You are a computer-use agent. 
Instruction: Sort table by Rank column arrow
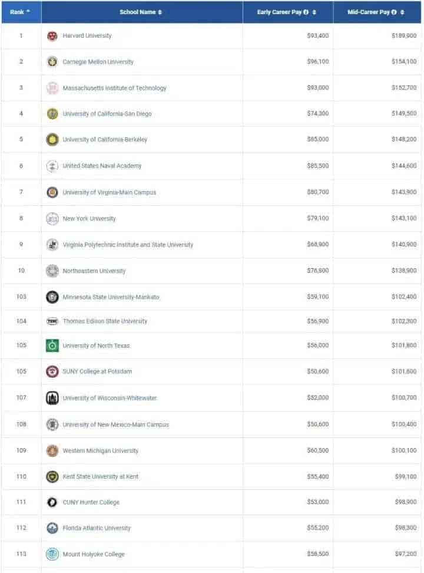(x=28, y=12)
